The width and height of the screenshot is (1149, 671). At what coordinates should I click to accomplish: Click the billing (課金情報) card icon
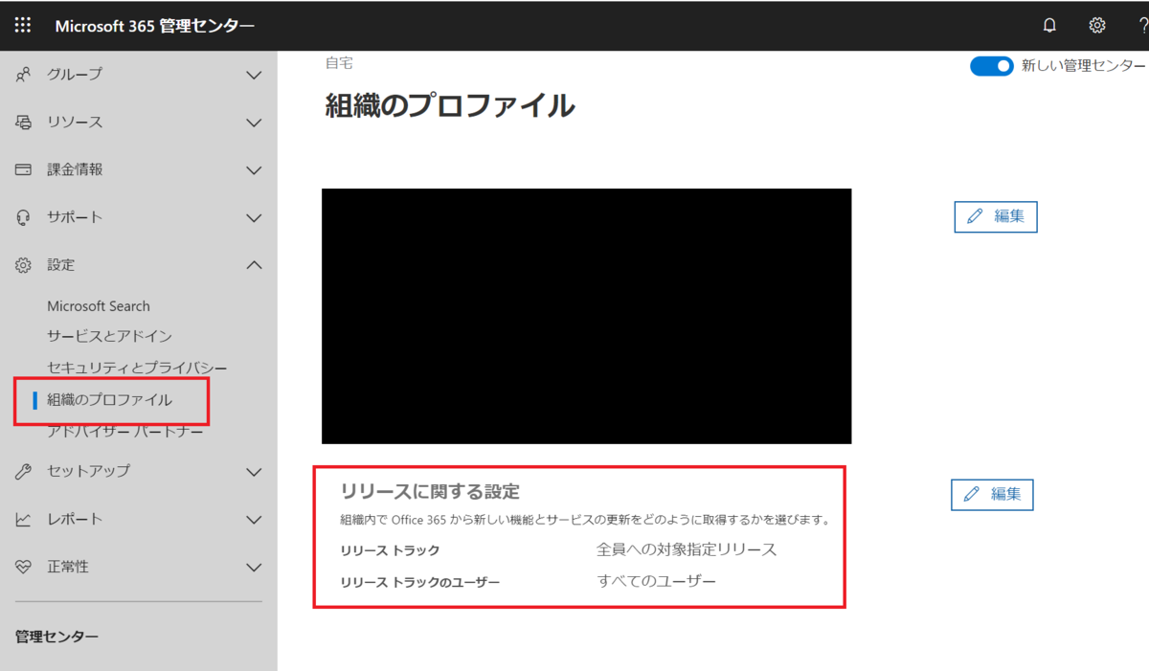pos(24,169)
